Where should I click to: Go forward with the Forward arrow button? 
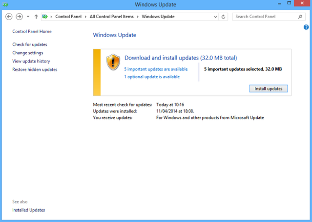tap(20, 17)
